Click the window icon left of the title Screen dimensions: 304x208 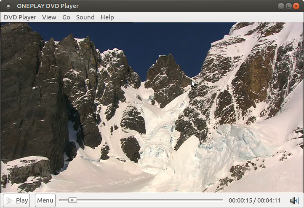(x=8, y=6)
